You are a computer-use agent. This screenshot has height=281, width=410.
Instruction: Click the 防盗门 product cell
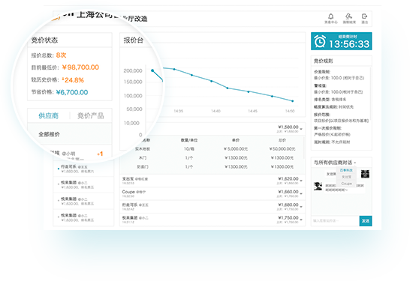tap(143, 166)
